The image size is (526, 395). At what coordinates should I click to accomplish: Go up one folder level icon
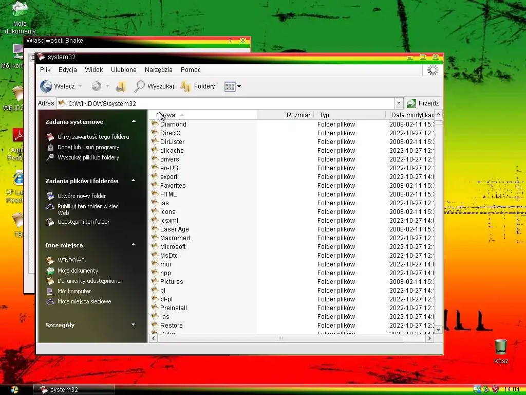coord(121,86)
